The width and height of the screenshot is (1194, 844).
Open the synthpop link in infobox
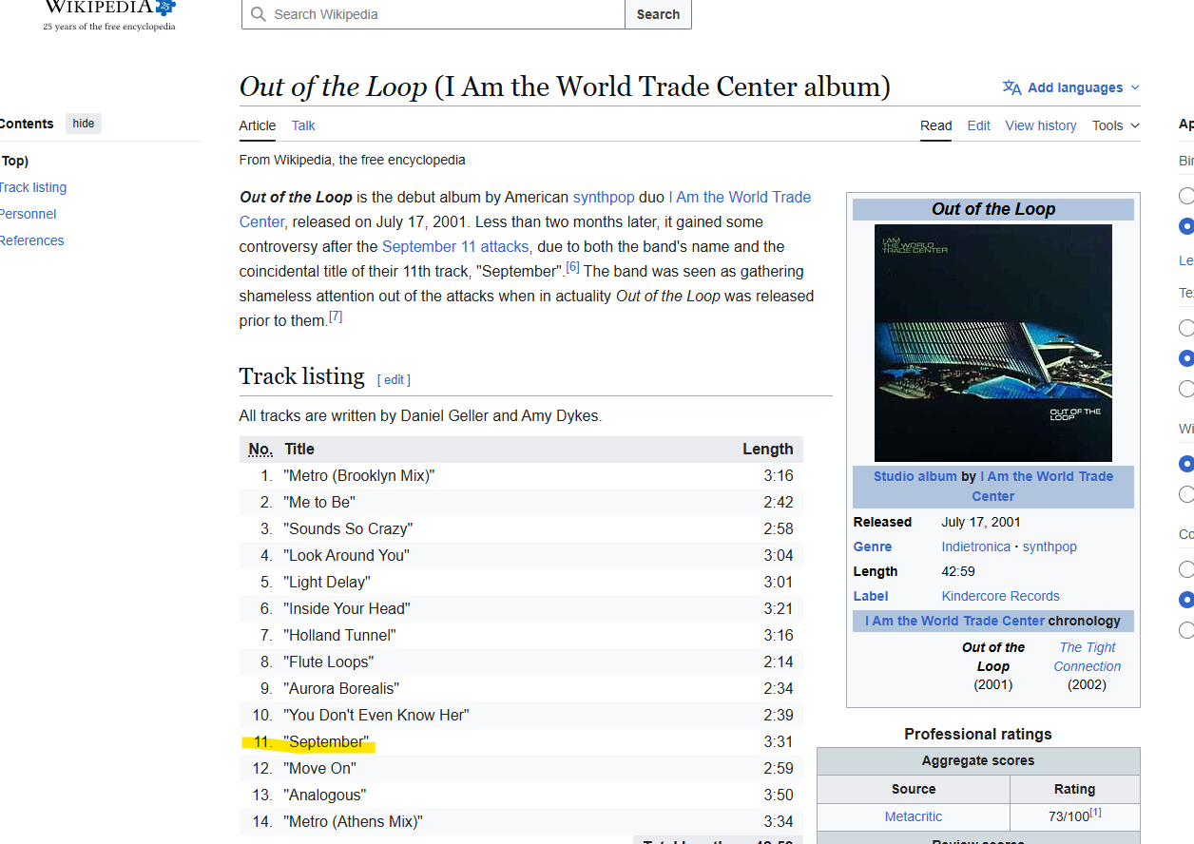coord(1050,547)
